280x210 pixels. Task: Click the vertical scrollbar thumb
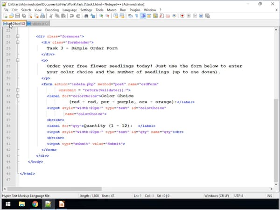276,140
